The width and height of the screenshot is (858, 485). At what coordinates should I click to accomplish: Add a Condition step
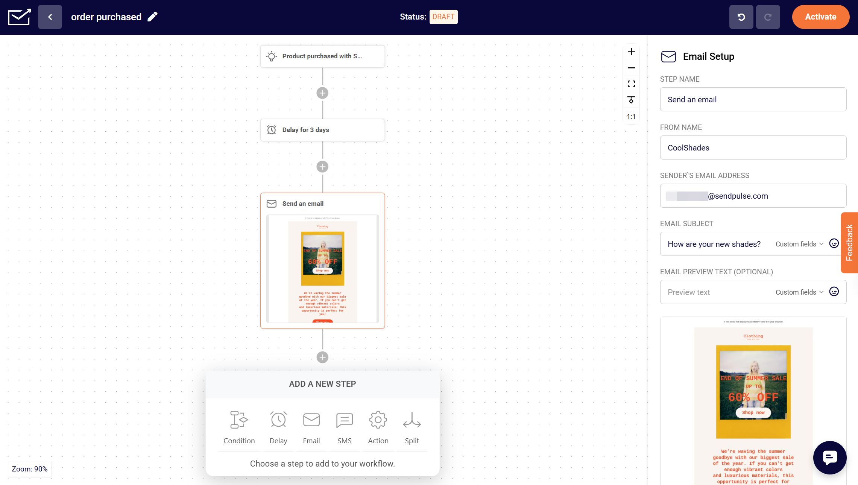pos(239,428)
